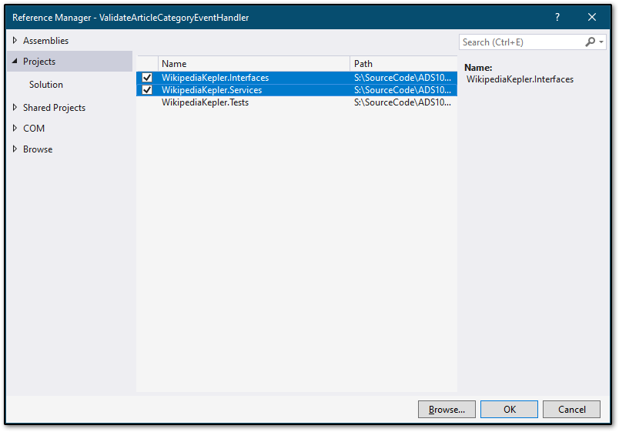Sort by the Path column header

click(403, 64)
